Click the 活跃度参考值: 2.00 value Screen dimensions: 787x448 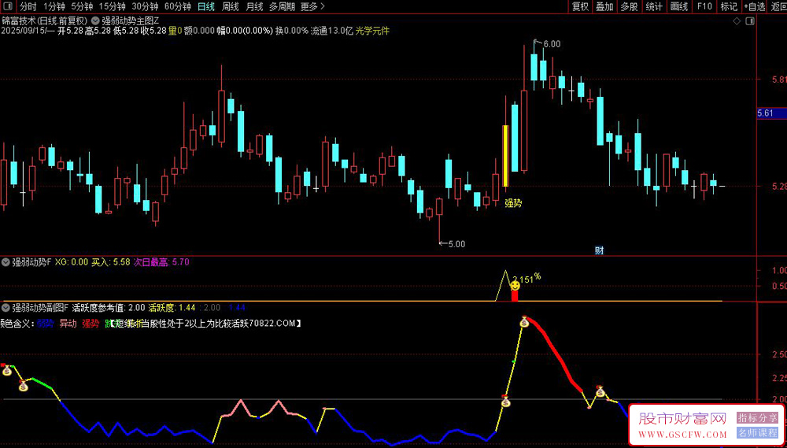109,307
